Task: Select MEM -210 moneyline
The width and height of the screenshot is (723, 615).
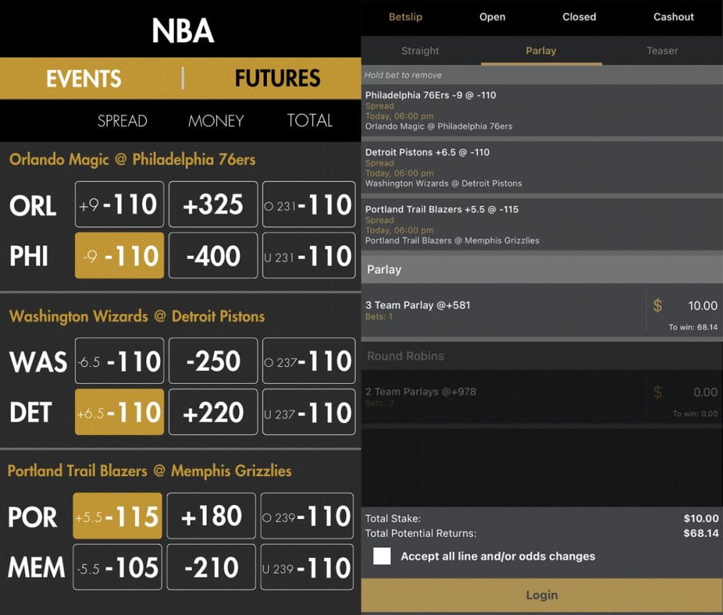Action: (211, 567)
